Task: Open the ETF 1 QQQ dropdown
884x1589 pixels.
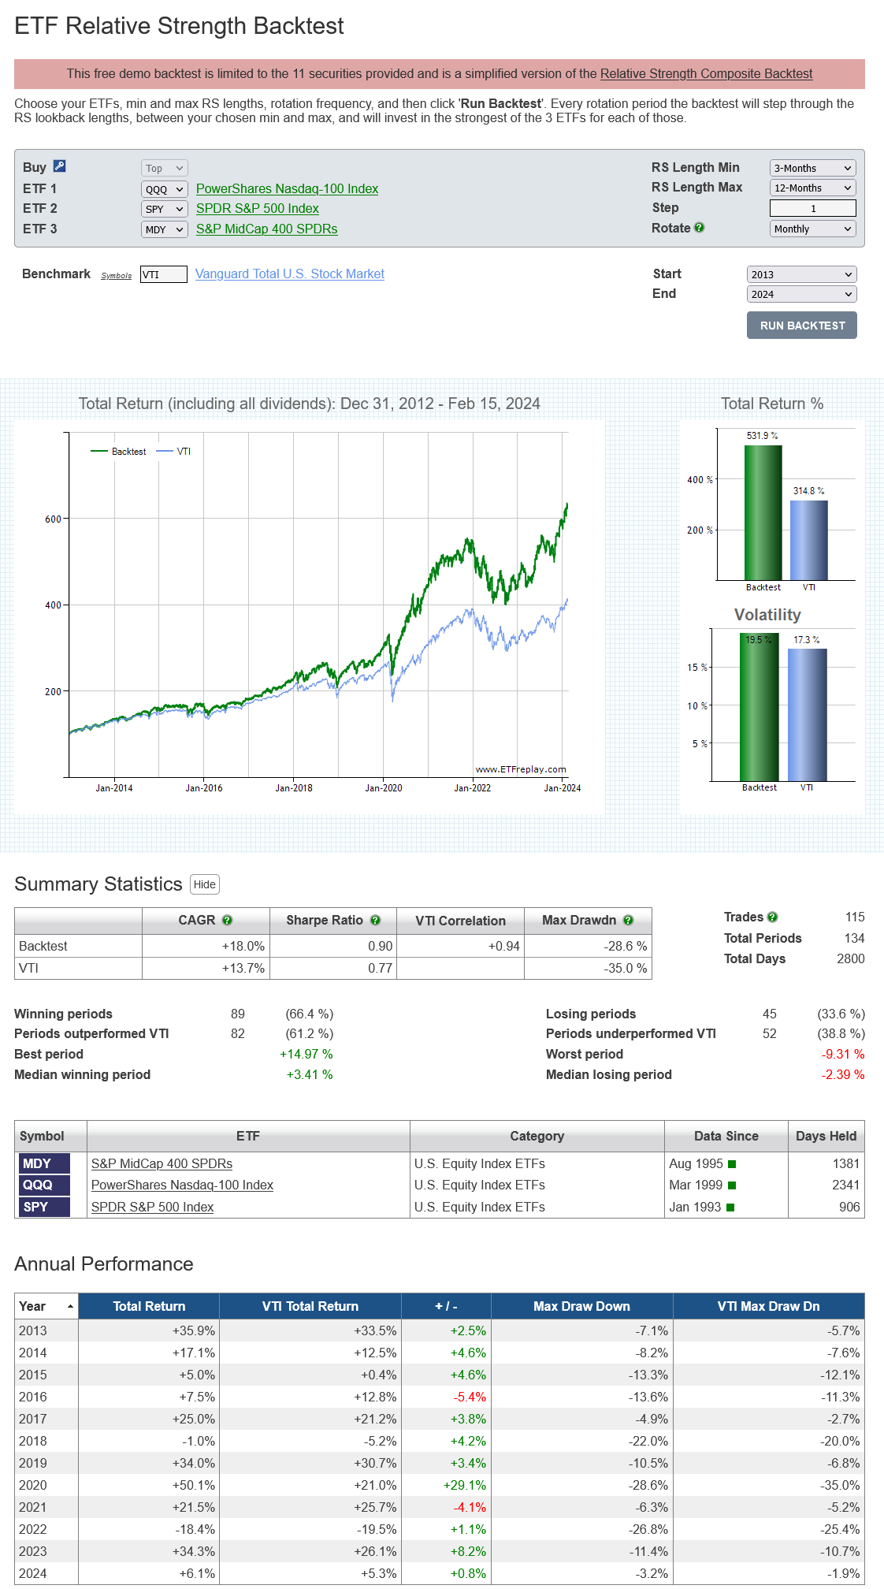Action: [165, 189]
